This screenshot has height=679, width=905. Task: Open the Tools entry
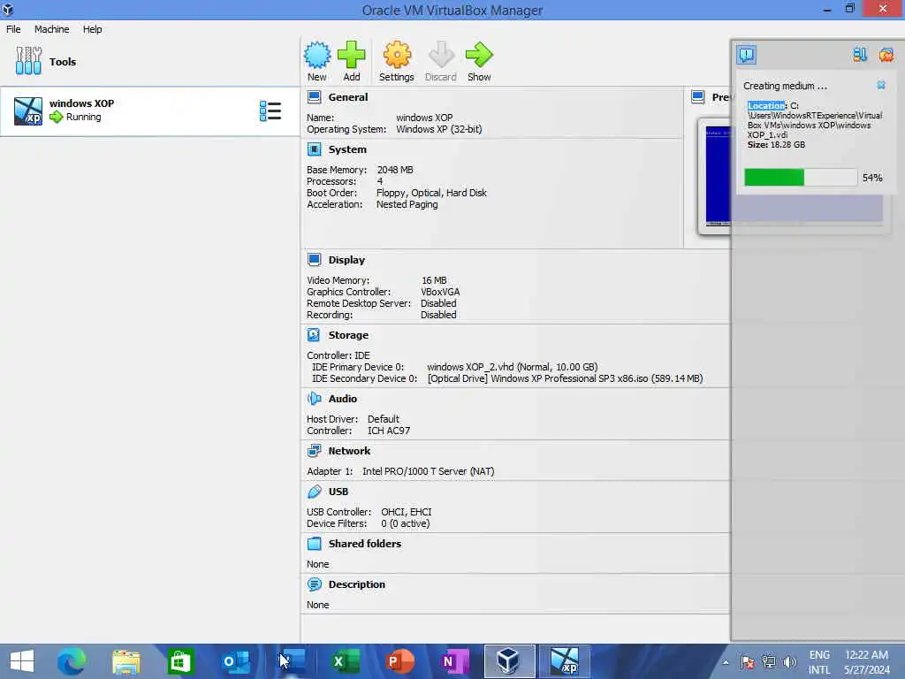(x=150, y=61)
